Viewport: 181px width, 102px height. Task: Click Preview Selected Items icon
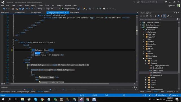pyautogui.click(x=171, y=16)
